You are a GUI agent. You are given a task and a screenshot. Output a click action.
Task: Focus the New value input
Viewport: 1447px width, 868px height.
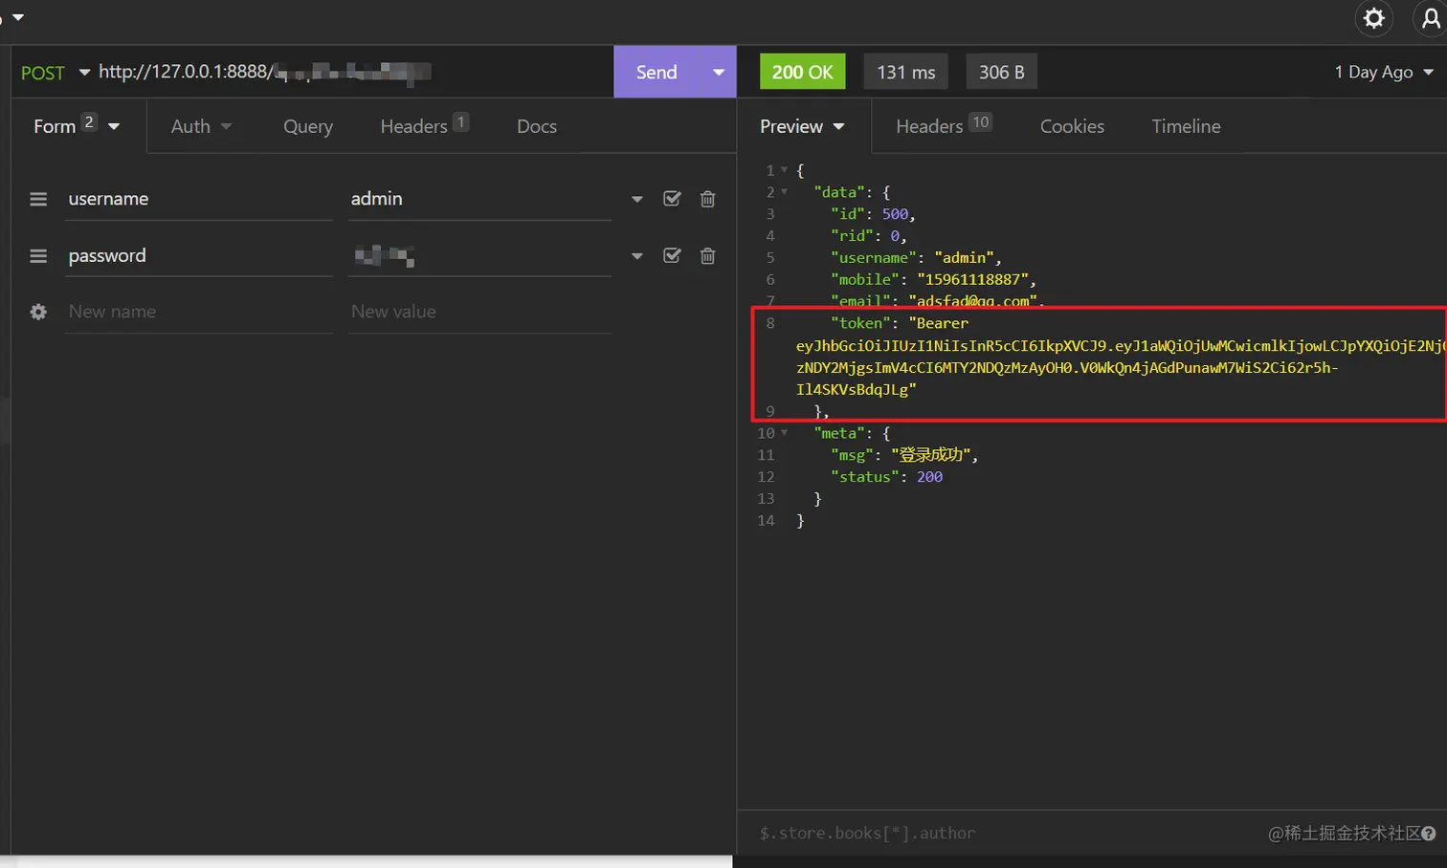479,312
